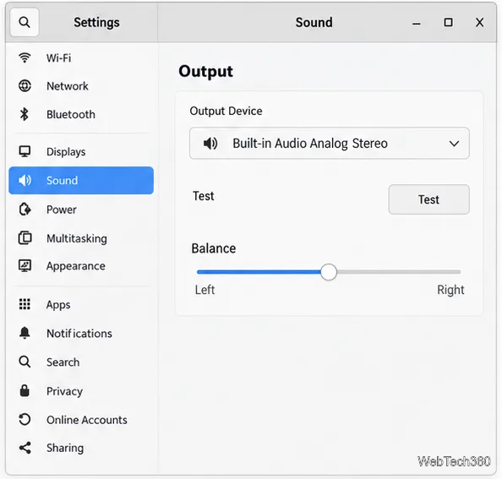This screenshot has width=502, height=479.
Task: Switch to the Displays panel
Action: (x=81, y=151)
